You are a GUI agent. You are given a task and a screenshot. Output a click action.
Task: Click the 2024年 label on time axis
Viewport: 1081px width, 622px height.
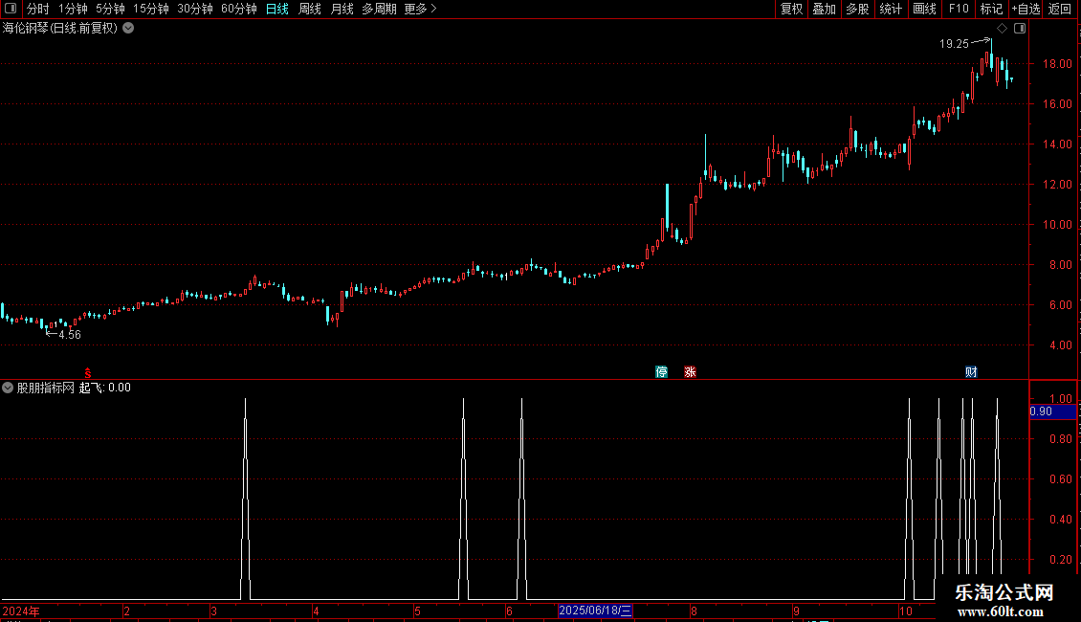(21, 611)
